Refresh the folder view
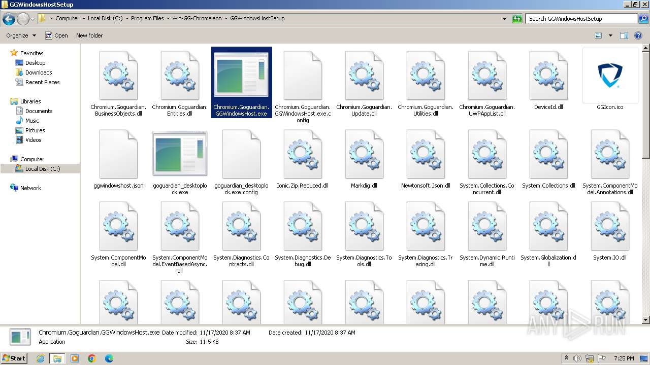650x365 pixels. (517, 19)
